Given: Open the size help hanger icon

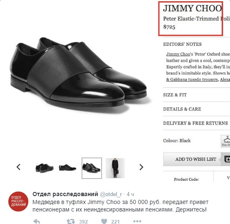Looking at the screenshot, I should coord(225,141).
